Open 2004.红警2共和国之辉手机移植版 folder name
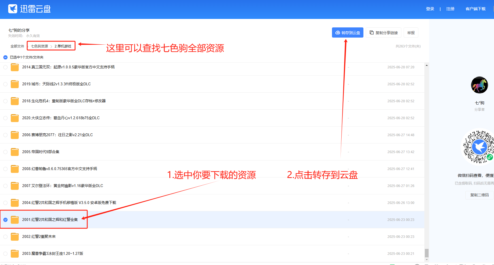 (x=69, y=203)
